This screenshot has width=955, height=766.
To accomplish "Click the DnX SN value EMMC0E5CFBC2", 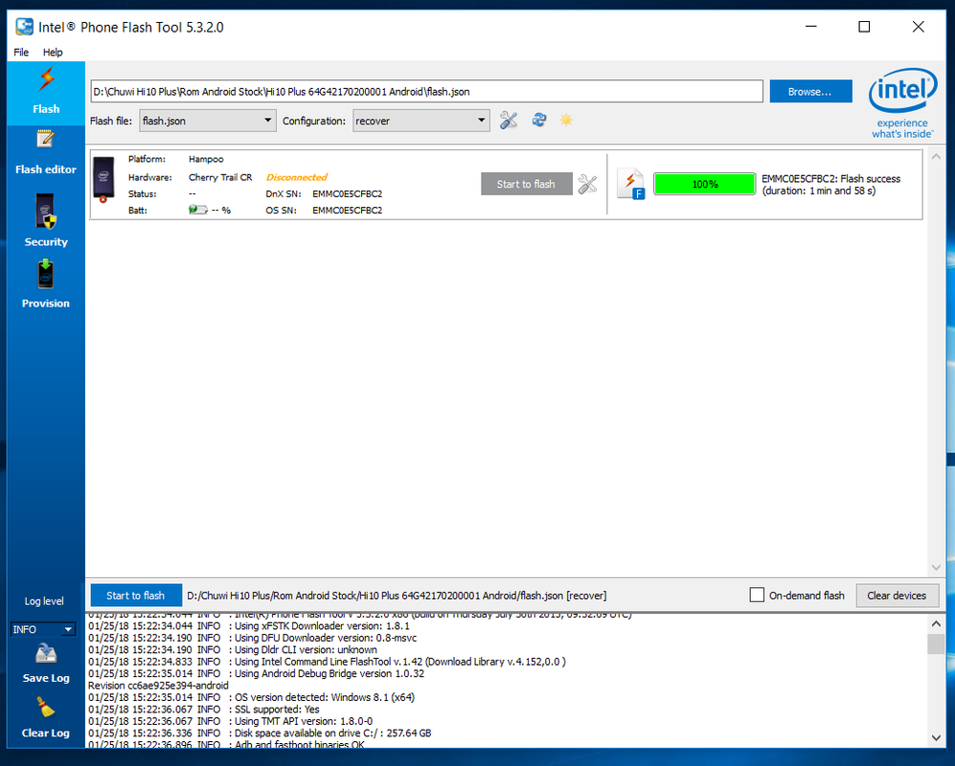I will (347, 193).
